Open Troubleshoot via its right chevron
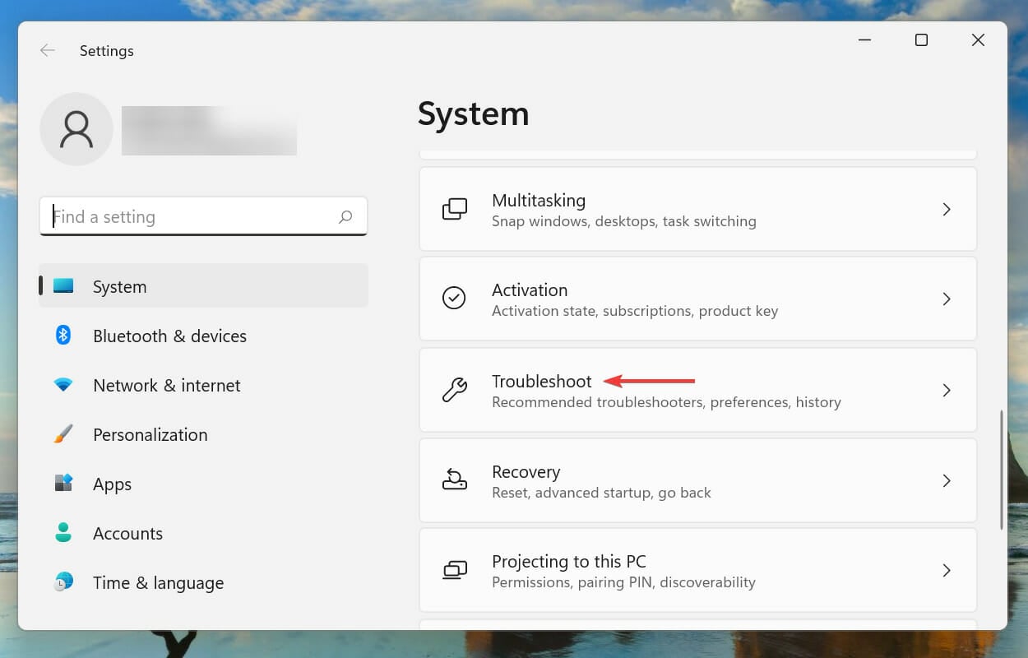Image resolution: width=1028 pixels, height=658 pixels. [947, 390]
